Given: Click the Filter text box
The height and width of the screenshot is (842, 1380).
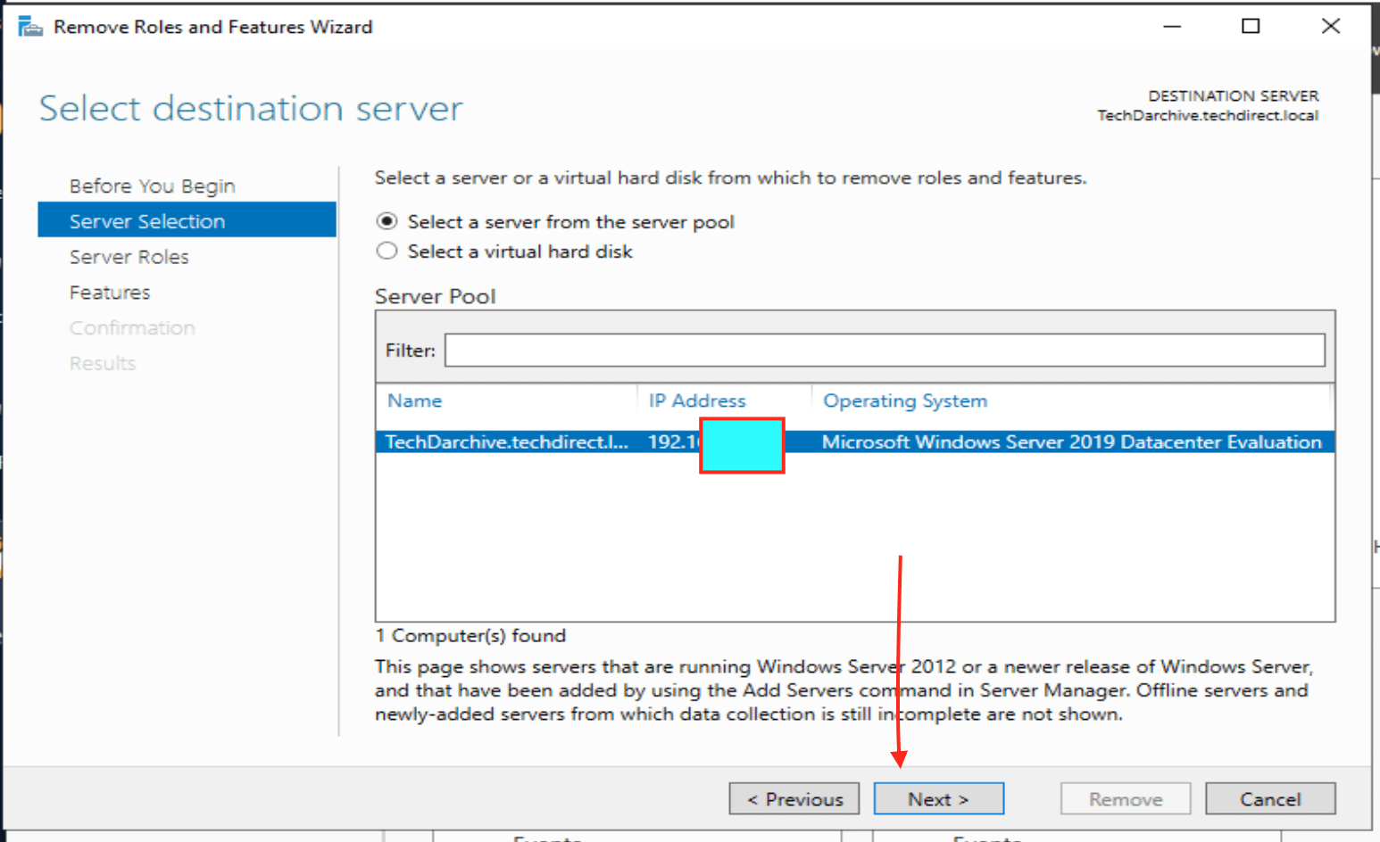Looking at the screenshot, I should click(884, 351).
